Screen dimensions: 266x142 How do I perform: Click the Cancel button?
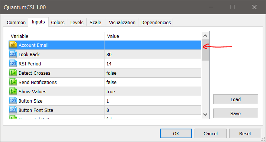tap(211, 133)
